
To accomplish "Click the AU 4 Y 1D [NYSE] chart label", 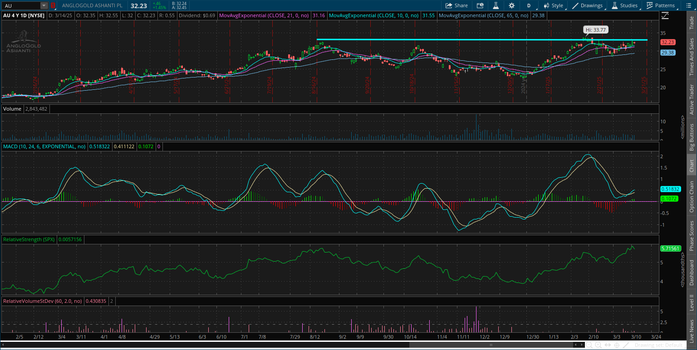I will (23, 15).
